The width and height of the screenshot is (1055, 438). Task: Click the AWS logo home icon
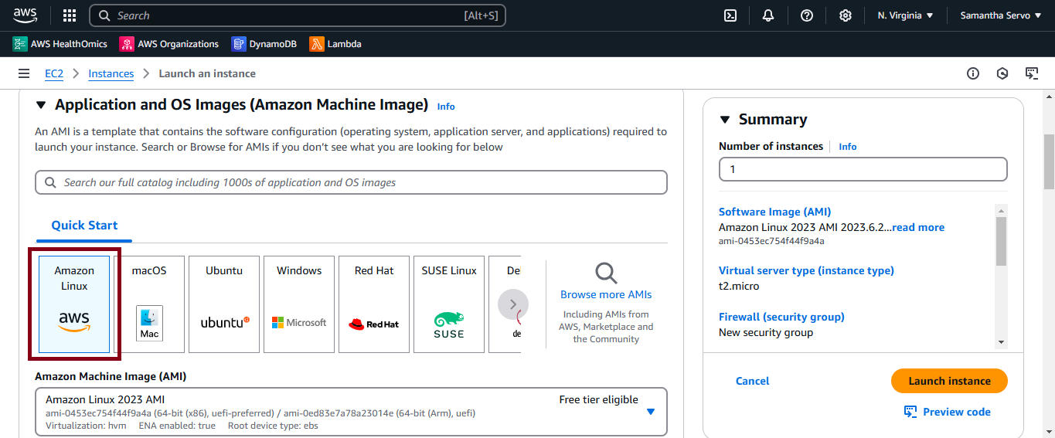(x=25, y=15)
